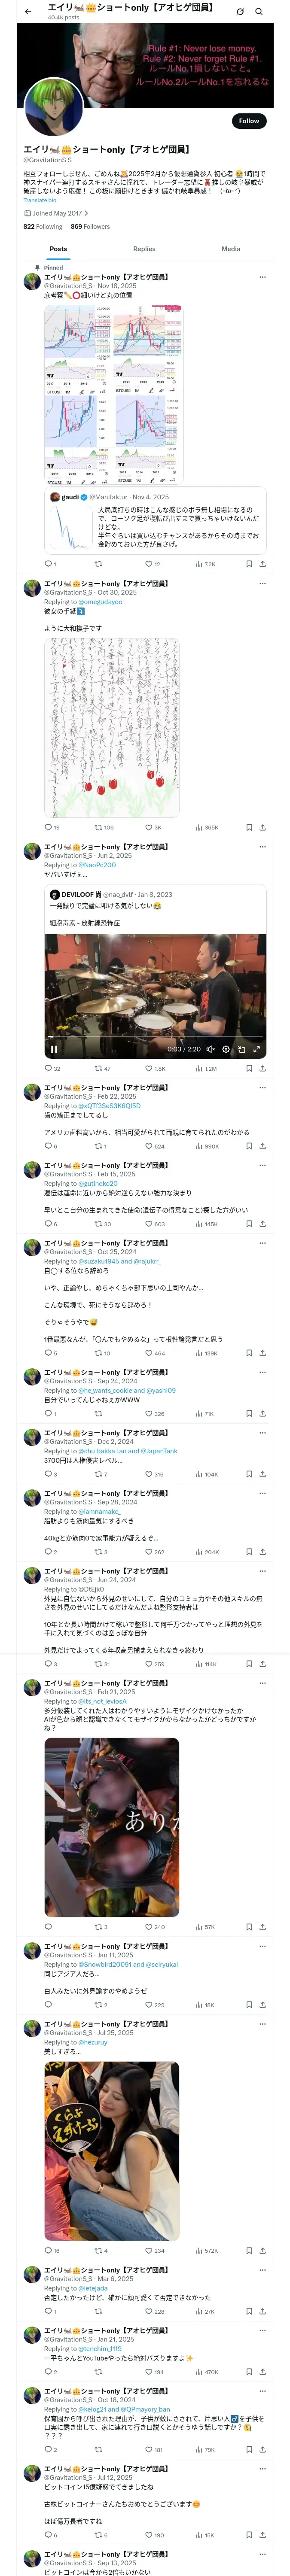Follow this profile
Screen dimensions: 290x2576
248,121
